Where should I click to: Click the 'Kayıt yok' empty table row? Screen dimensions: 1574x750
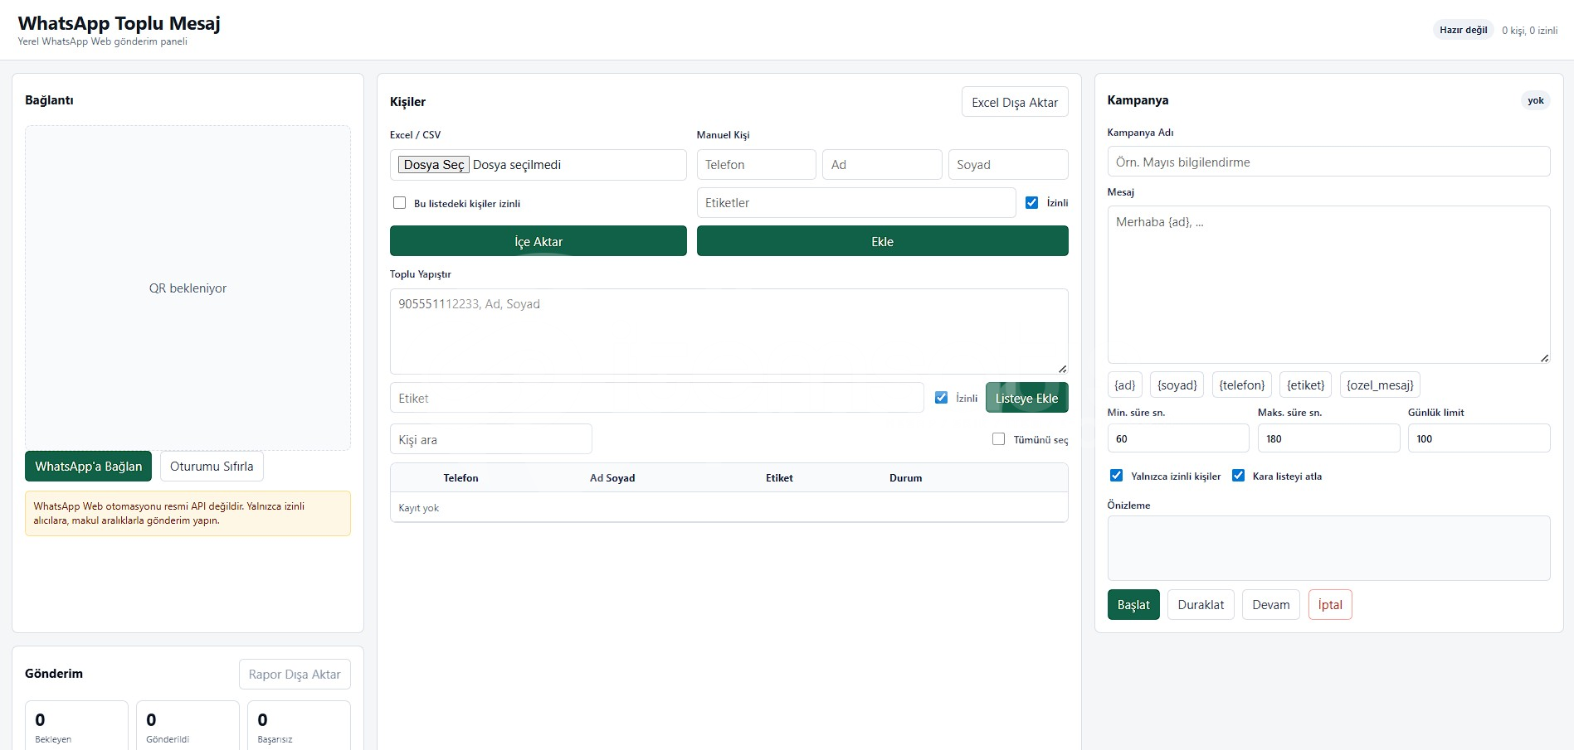(729, 507)
